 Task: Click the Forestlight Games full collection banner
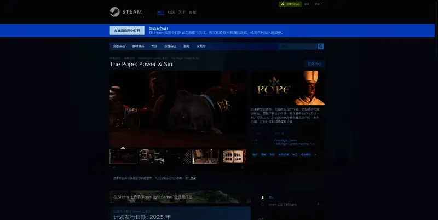180,196
